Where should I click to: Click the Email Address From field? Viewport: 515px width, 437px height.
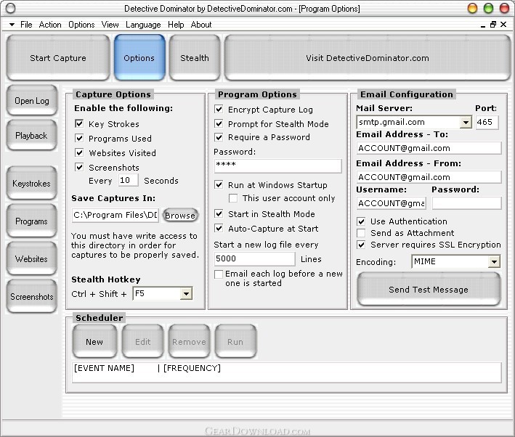pos(429,177)
